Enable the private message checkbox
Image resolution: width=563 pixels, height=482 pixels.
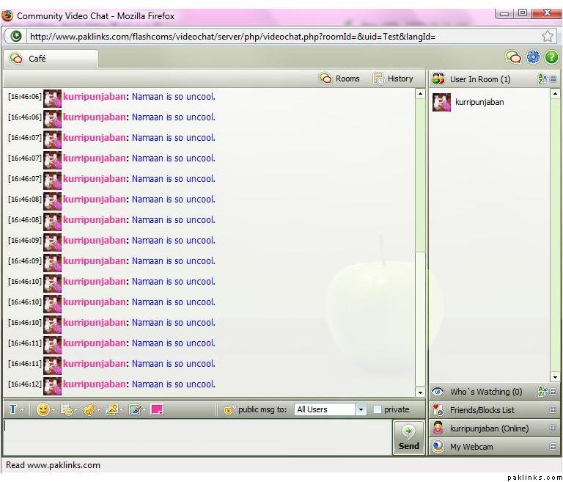[378, 409]
